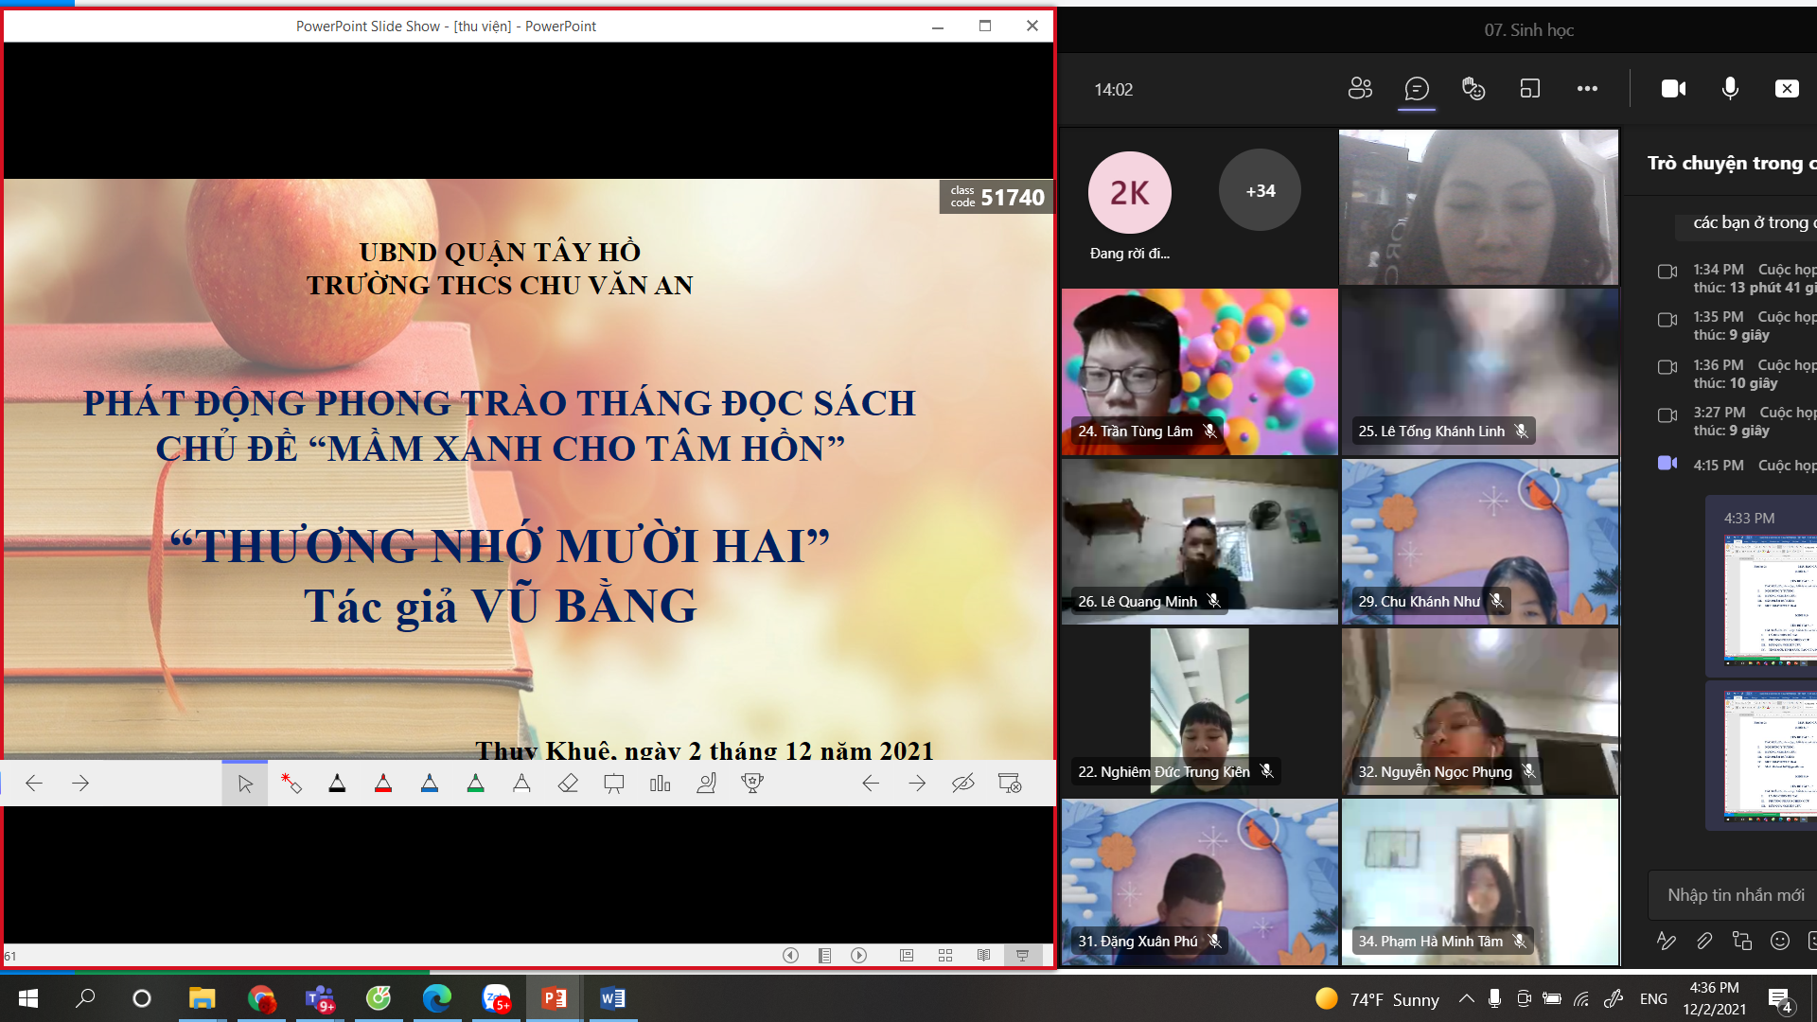The width and height of the screenshot is (1817, 1022).
Task: Toggle the camera in Teams meeting
Action: pos(1673,89)
